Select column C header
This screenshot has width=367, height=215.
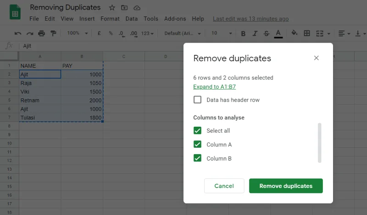tap(124, 56)
